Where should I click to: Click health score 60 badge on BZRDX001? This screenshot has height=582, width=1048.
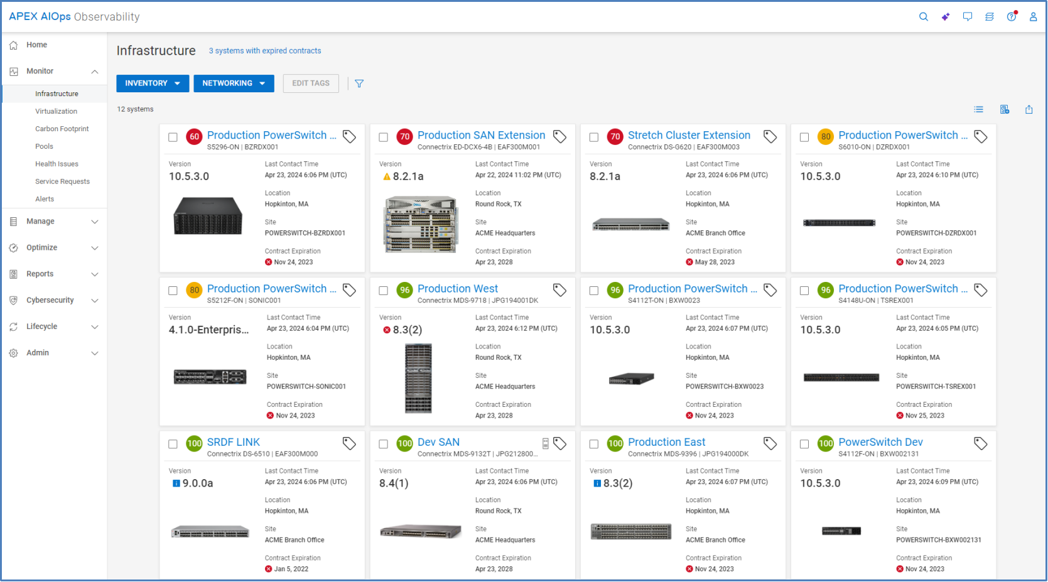pyautogui.click(x=194, y=136)
